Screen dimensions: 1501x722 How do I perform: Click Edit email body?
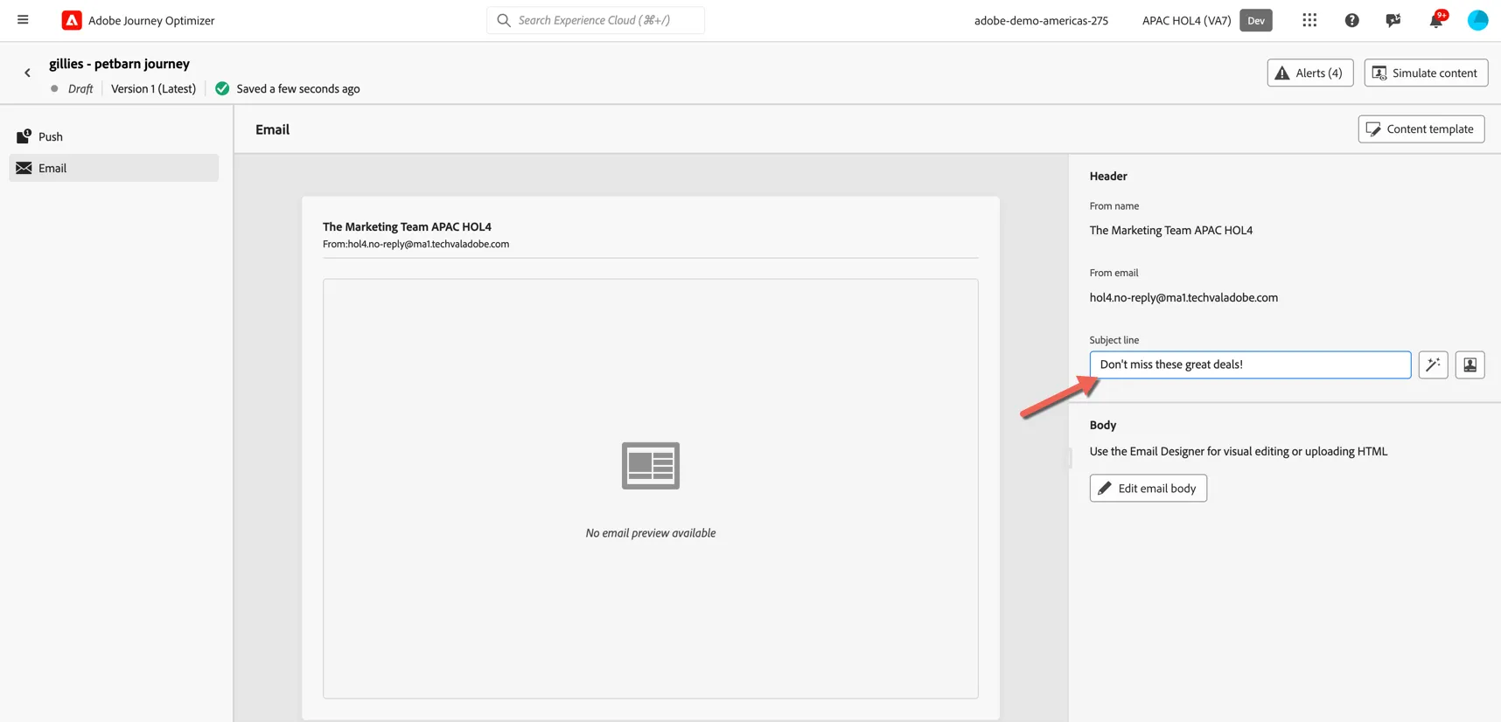click(1148, 488)
